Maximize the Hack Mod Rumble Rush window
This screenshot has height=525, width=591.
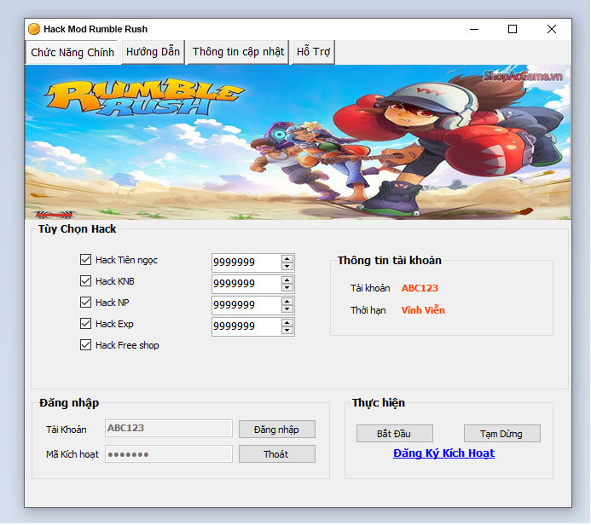point(513,29)
